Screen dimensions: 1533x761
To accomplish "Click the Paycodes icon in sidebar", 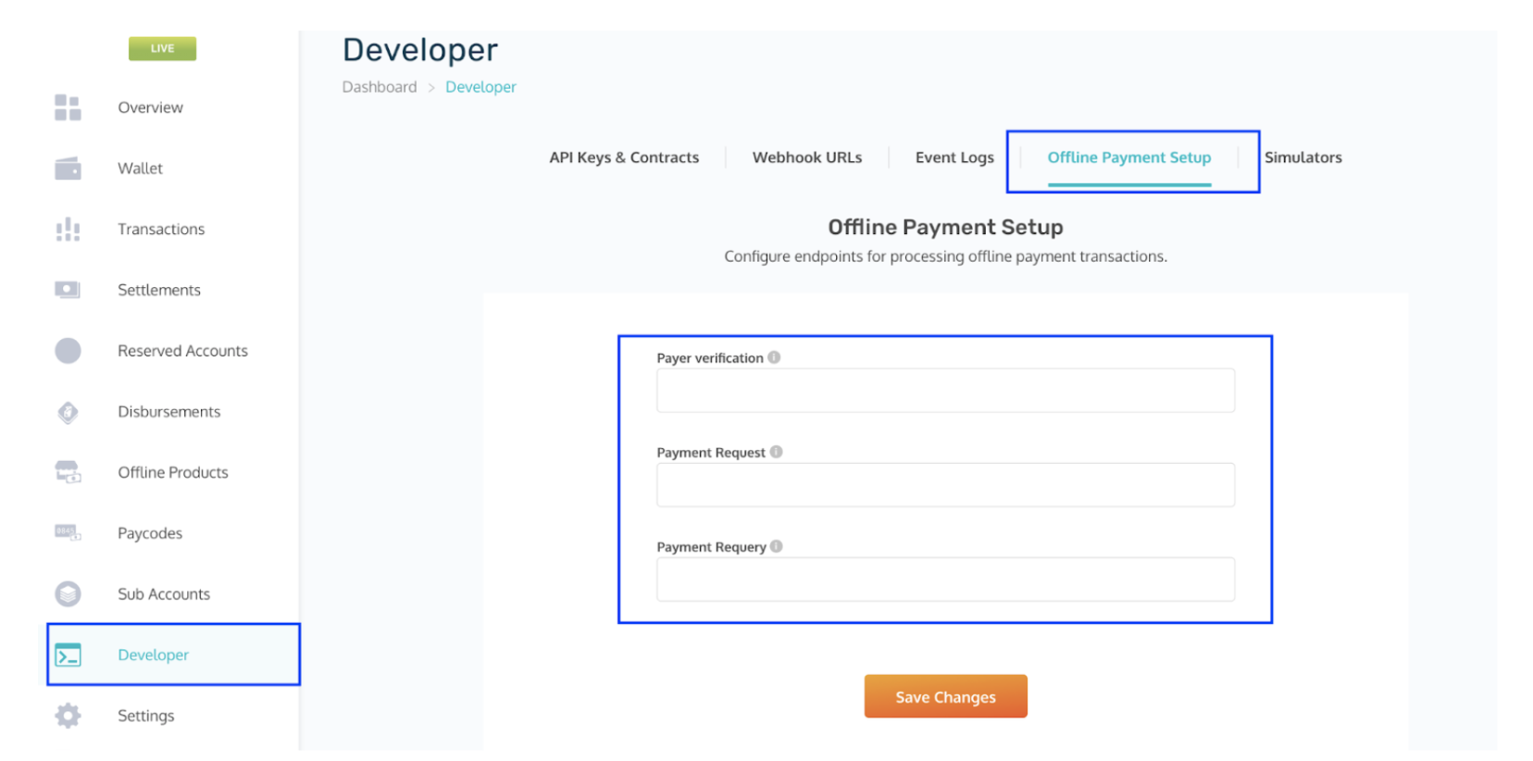I will (x=68, y=532).
